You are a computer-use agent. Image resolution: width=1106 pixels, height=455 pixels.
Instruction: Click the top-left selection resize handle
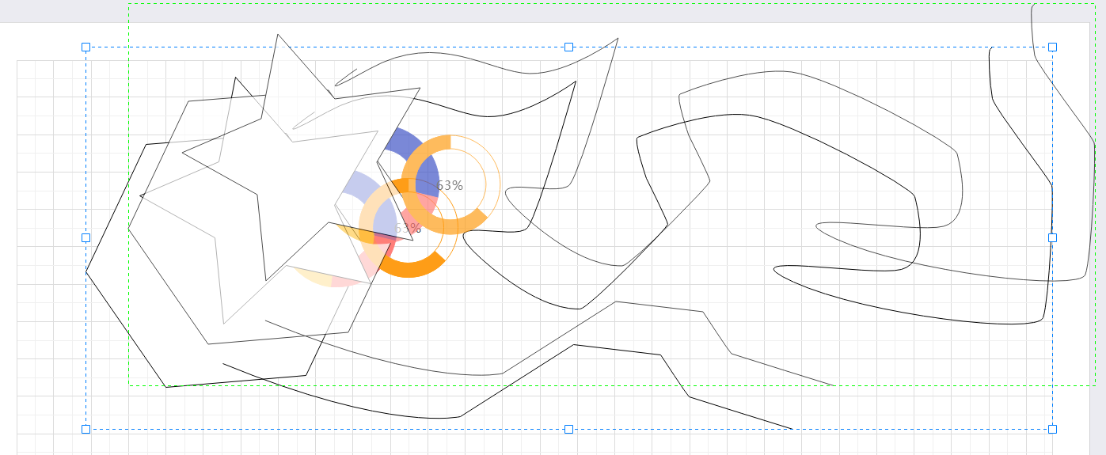click(86, 47)
